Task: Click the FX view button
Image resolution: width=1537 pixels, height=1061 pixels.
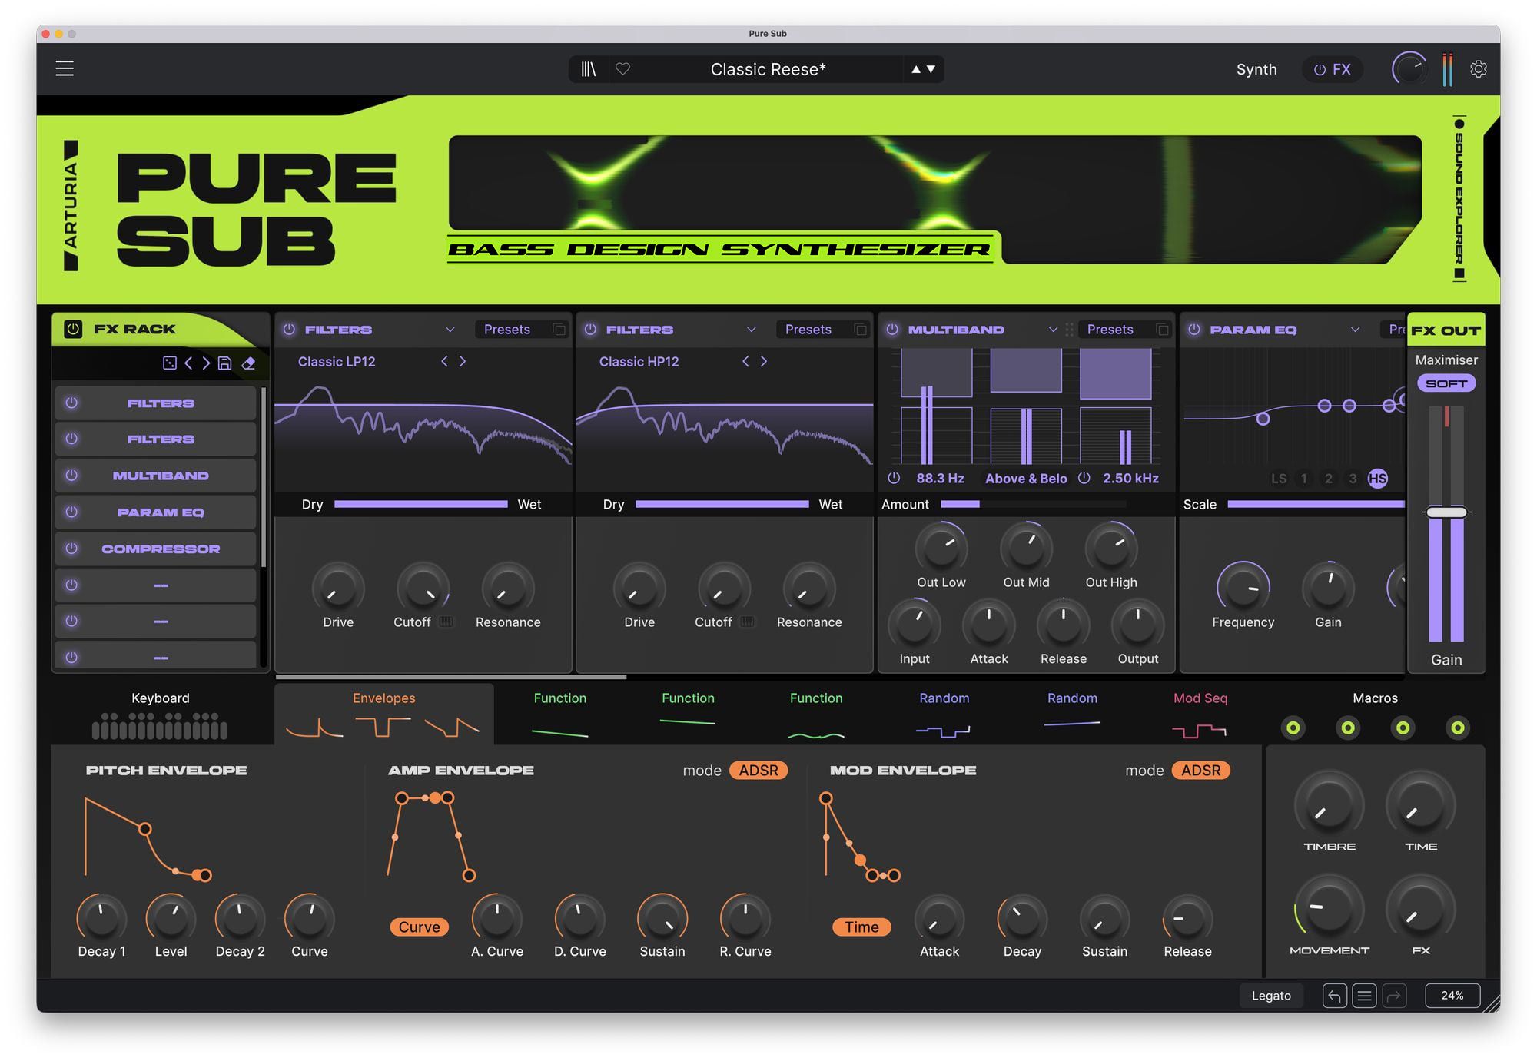Action: coord(1333,69)
